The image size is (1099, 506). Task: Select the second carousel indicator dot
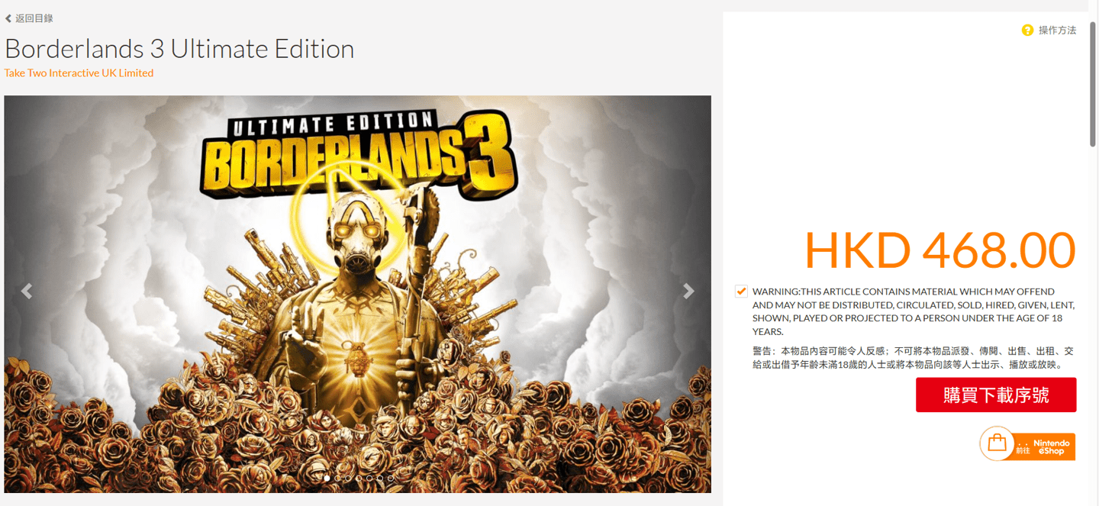[337, 479]
